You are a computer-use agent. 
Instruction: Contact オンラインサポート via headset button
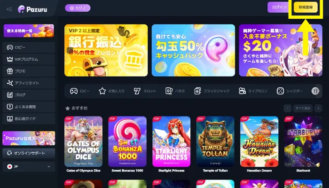tap(29, 153)
